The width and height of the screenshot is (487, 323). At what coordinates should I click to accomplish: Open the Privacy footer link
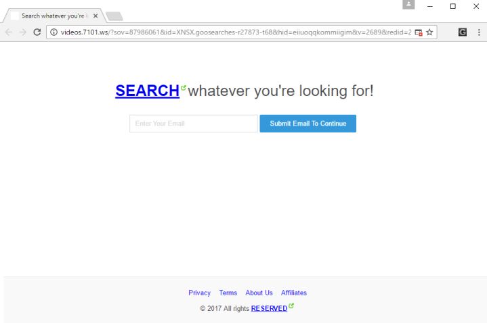click(199, 293)
